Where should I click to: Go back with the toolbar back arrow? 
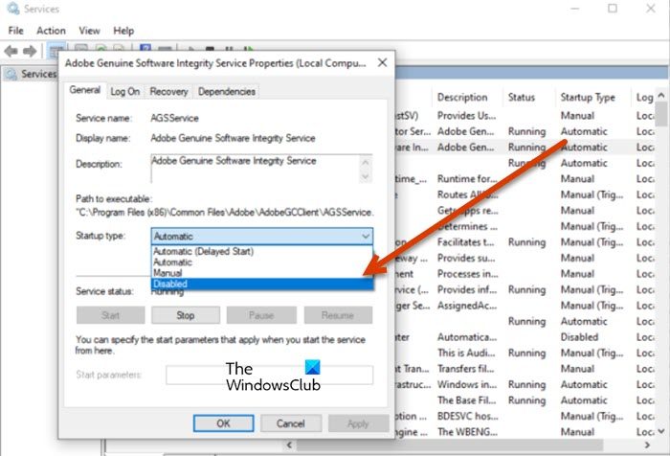[11, 52]
